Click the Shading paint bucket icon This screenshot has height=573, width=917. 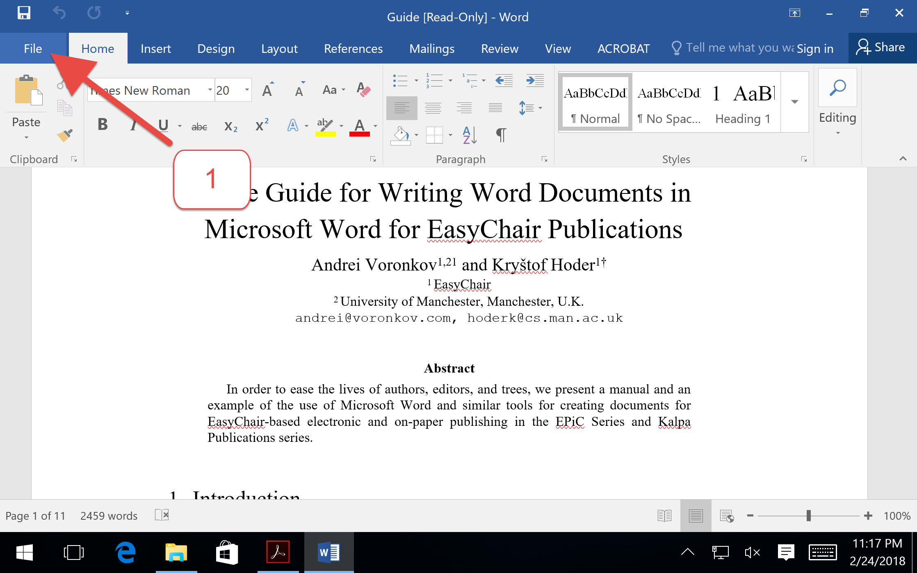401,135
